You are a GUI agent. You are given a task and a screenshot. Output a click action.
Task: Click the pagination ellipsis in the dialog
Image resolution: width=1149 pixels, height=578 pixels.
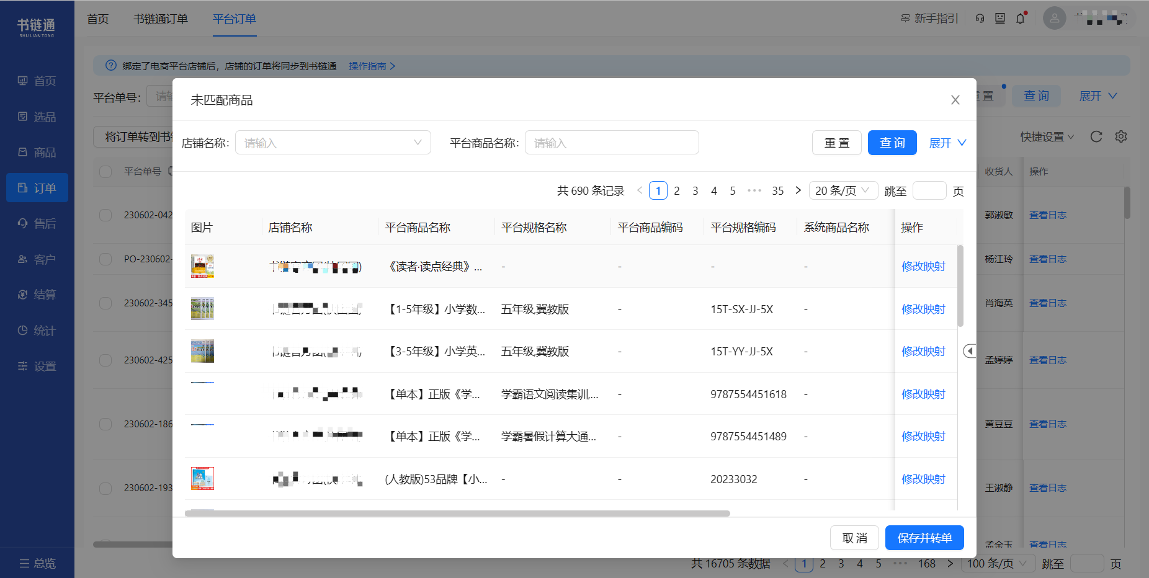tap(754, 190)
